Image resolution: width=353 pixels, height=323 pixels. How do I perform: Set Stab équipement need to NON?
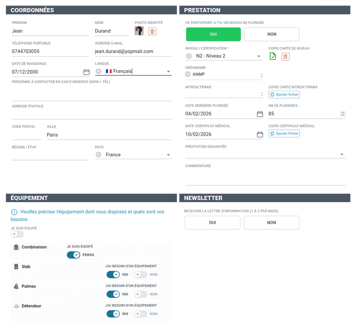pyautogui.click(x=140, y=274)
